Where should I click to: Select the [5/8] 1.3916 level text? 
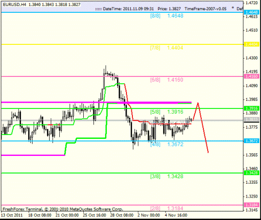click(x=167, y=112)
